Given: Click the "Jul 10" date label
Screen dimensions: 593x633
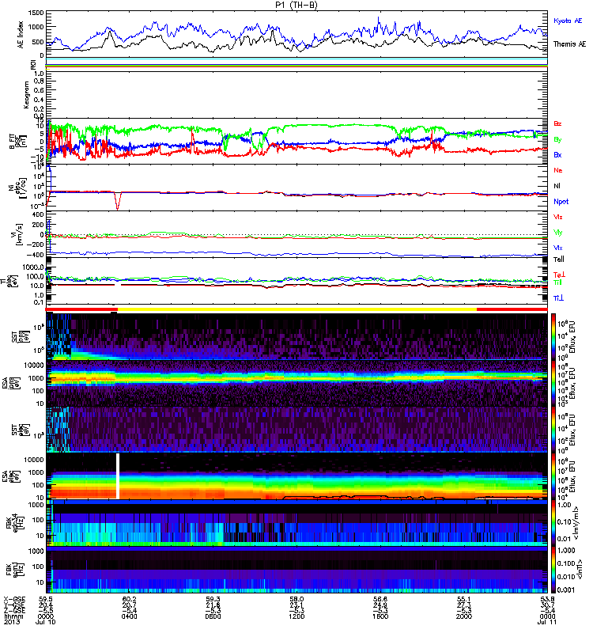Looking at the screenshot, I should tap(46, 622).
